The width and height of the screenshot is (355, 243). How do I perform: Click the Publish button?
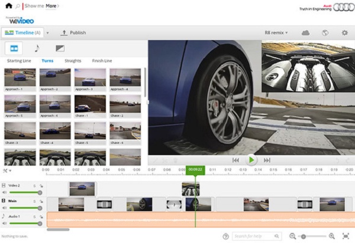[73, 32]
